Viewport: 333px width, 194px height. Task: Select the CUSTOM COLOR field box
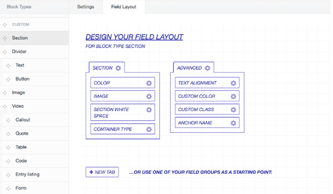point(207,96)
